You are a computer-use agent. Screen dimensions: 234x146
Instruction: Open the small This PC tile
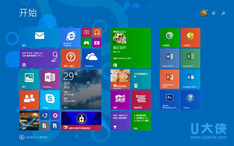coord(45,116)
